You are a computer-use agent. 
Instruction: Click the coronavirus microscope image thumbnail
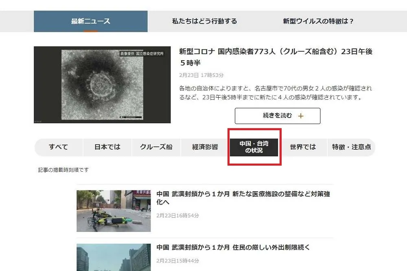point(102,85)
